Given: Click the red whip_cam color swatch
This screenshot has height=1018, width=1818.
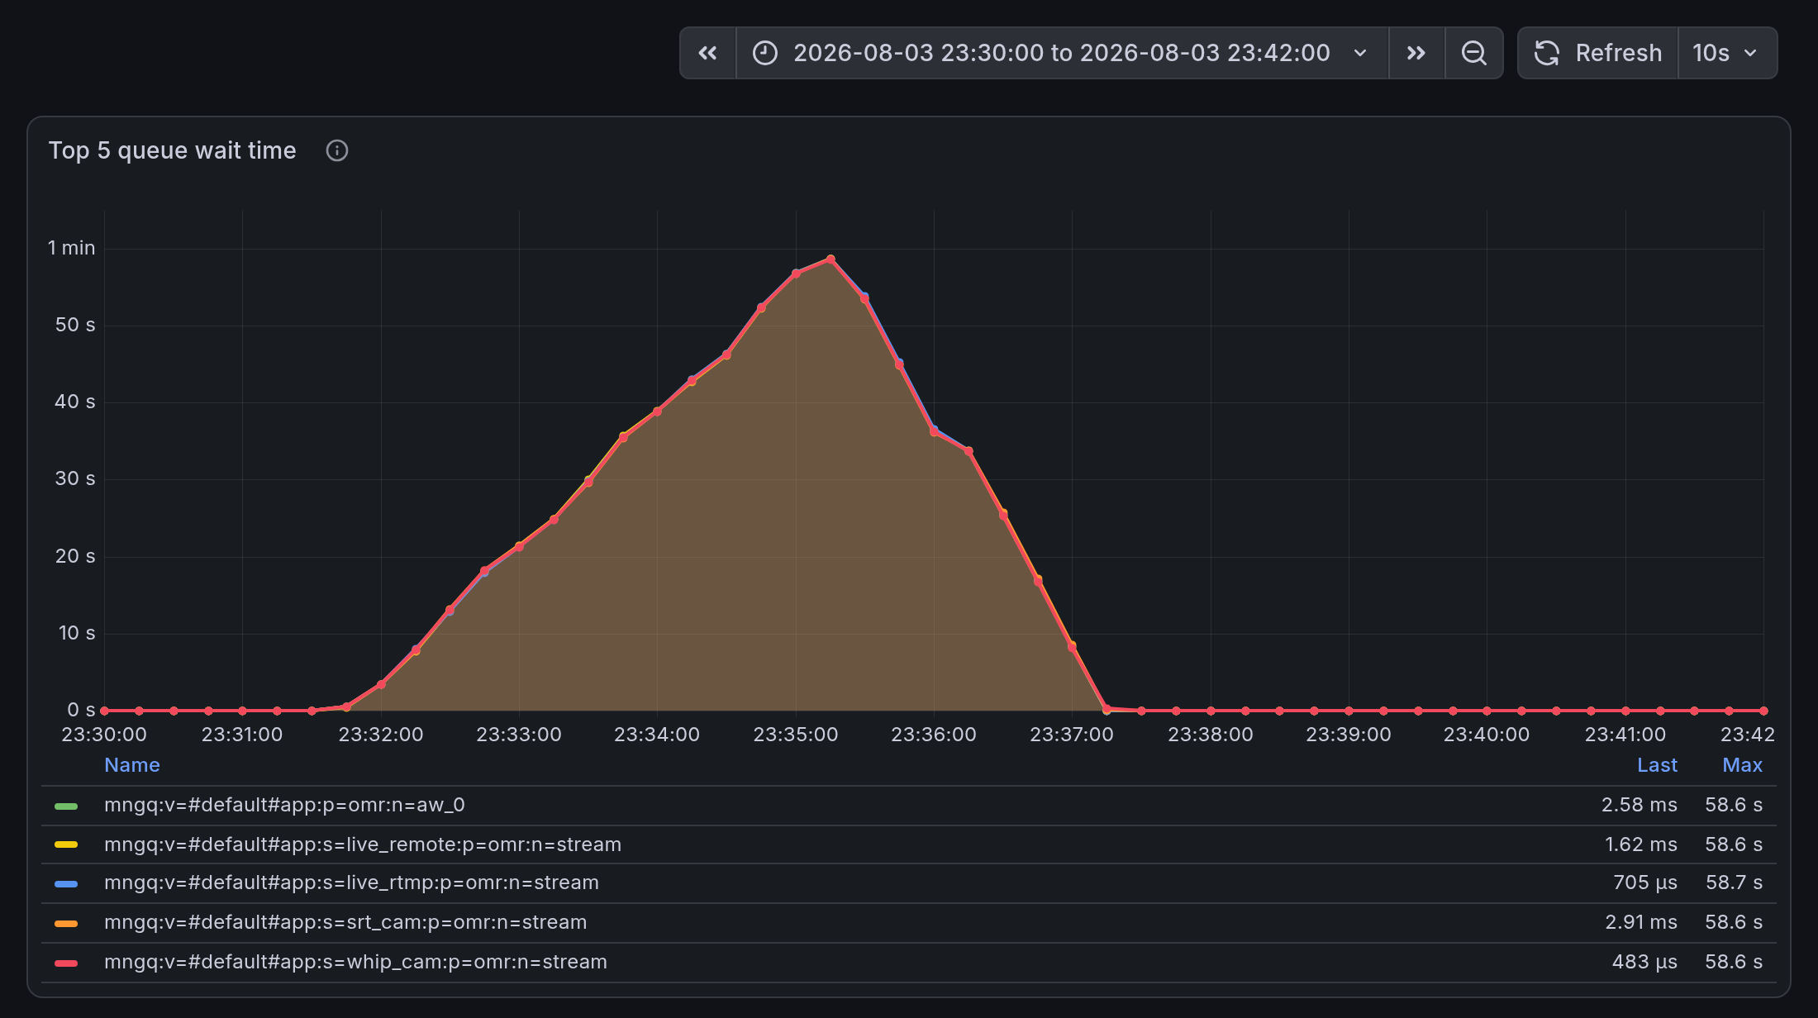Looking at the screenshot, I should click(66, 963).
